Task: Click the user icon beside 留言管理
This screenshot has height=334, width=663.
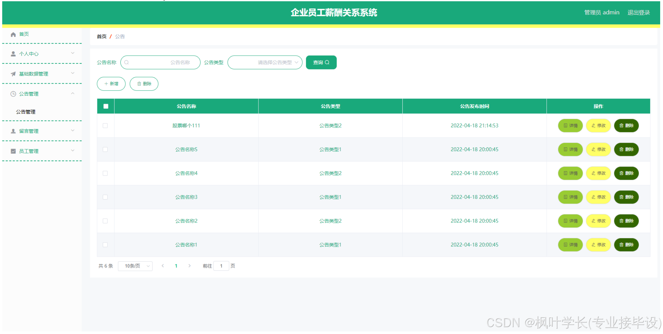Action: (13, 131)
